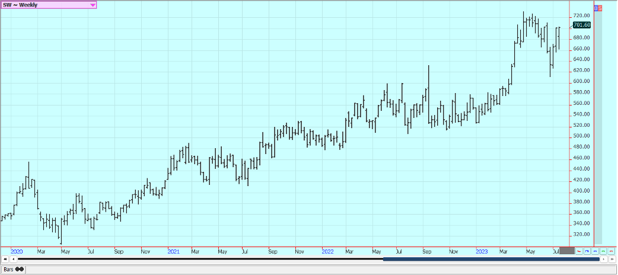Click the 720.00 price axis label
This screenshot has width=618, height=275.
[581, 16]
